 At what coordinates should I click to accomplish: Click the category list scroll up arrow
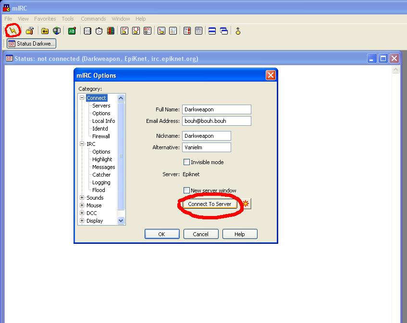121,98
